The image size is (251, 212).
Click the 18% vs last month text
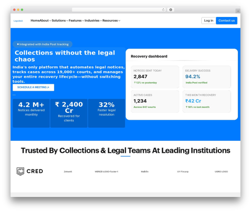[x=197, y=107]
